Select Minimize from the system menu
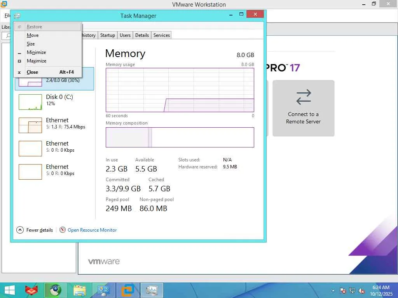This screenshot has width=398, height=298. tap(48, 52)
